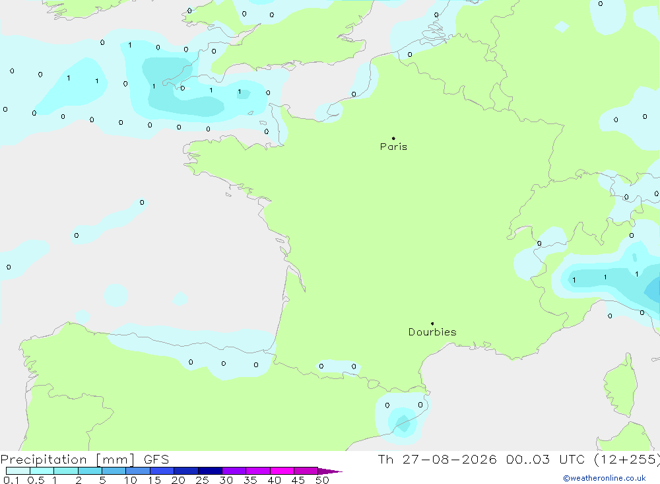Click the GFS model label
This screenshot has width=660, height=484.
point(156,460)
